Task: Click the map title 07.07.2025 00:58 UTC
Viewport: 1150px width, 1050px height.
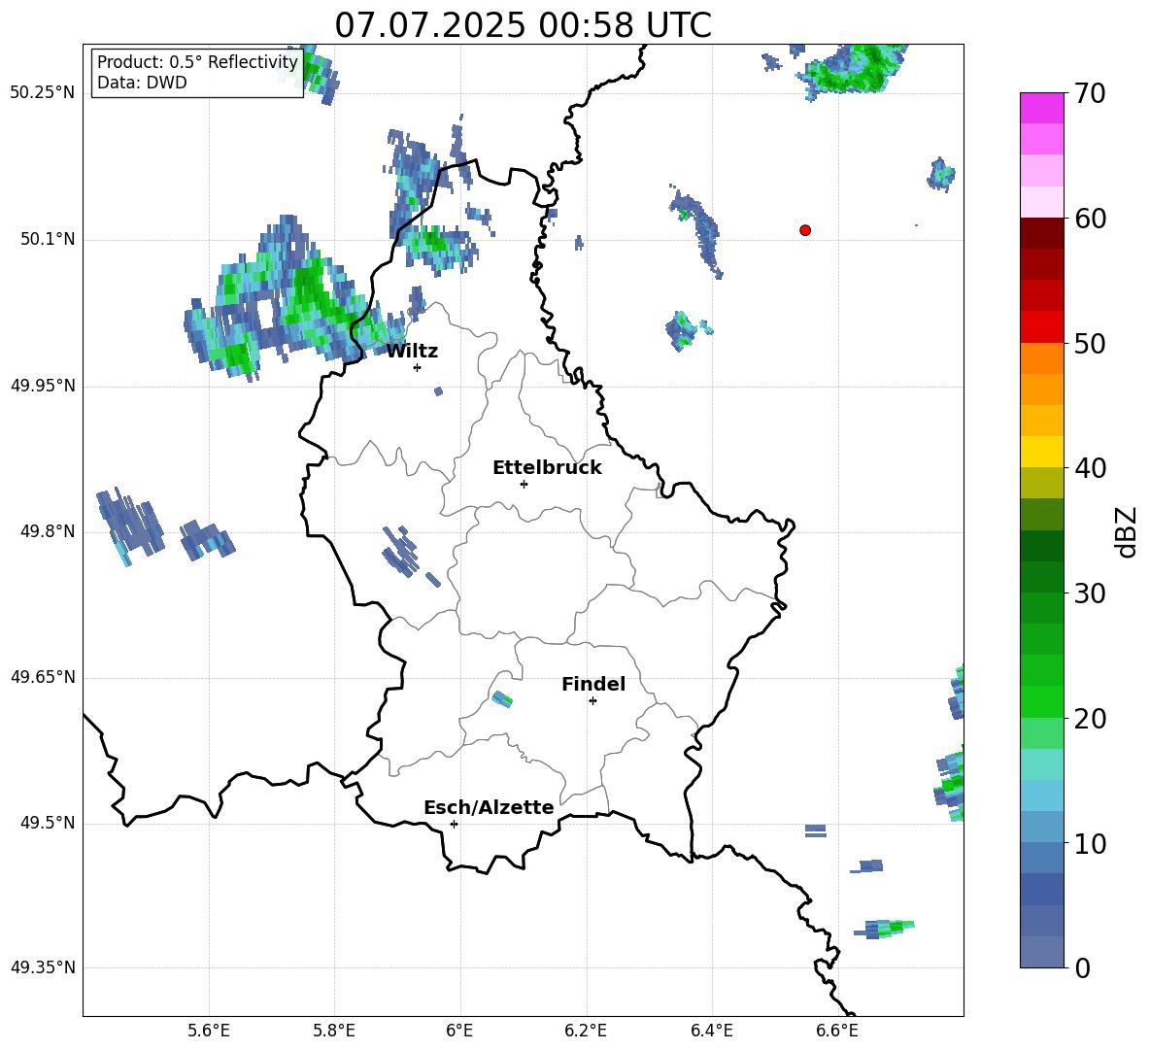Action: (x=523, y=25)
